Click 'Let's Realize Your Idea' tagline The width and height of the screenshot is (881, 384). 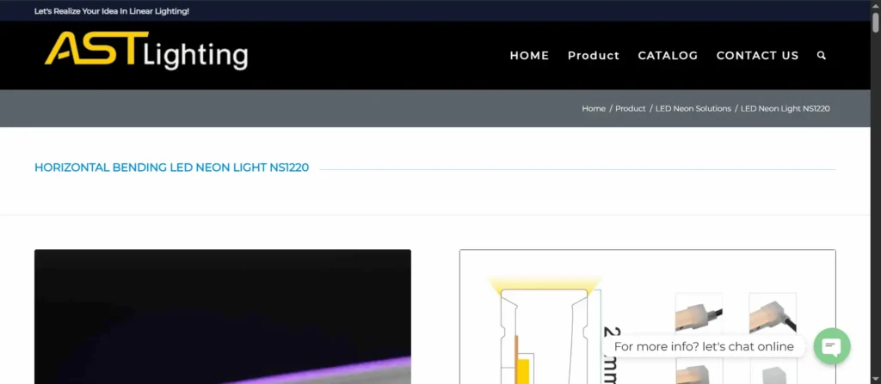coord(112,10)
